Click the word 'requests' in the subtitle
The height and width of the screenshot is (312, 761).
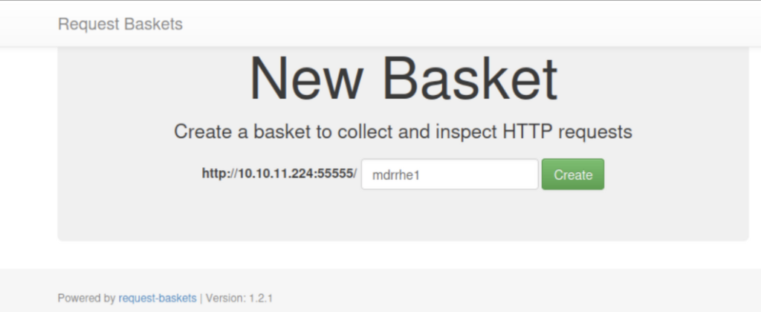pos(600,132)
